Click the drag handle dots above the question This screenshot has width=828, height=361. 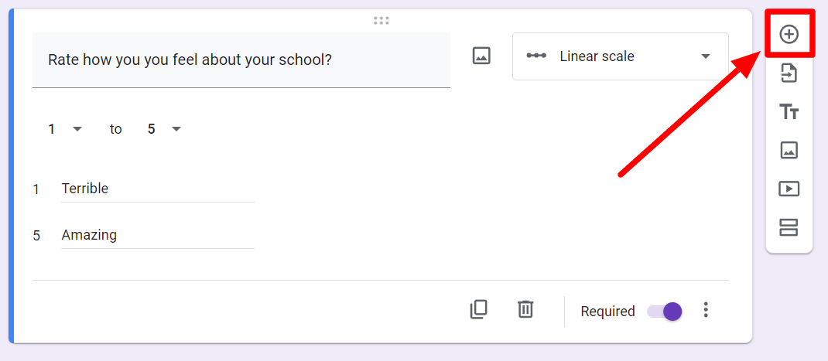(x=381, y=21)
